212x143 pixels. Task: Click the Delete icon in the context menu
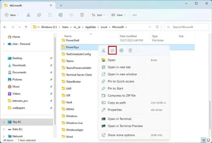click(x=130, y=50)
